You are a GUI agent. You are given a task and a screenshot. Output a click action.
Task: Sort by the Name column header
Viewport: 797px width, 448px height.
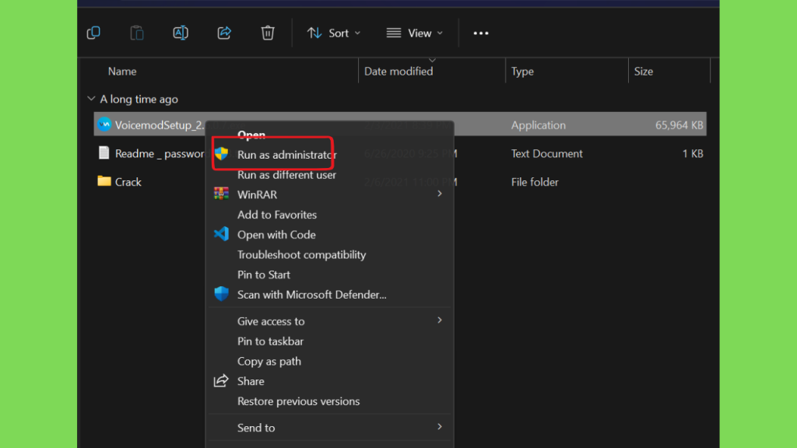point(122,71)
